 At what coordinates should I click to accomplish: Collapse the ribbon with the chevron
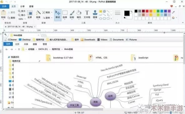[x=183, y=22]
